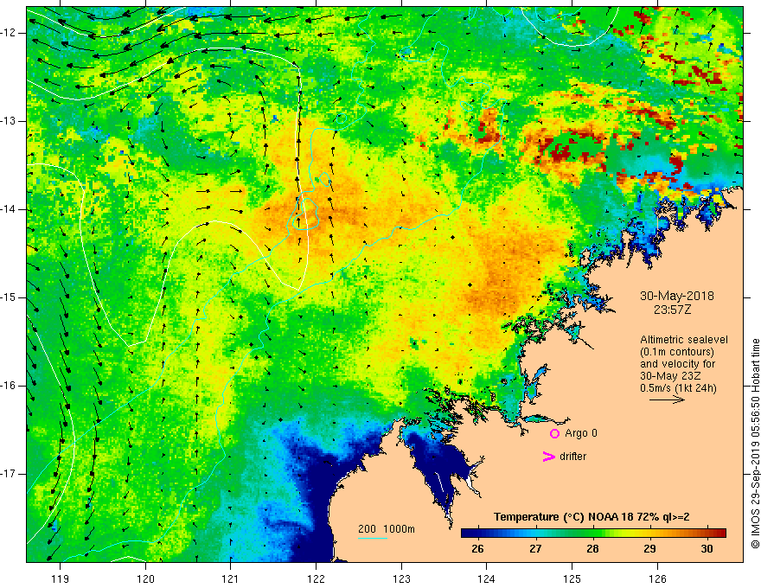Click the '122' longitude axis label
The width and height of the screenshot is (761, 588).
click(x=316, y=578)
